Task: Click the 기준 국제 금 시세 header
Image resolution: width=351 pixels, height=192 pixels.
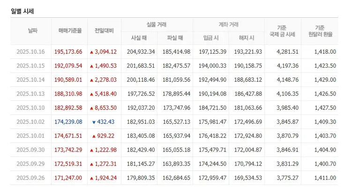Action: tap(283, 31)
